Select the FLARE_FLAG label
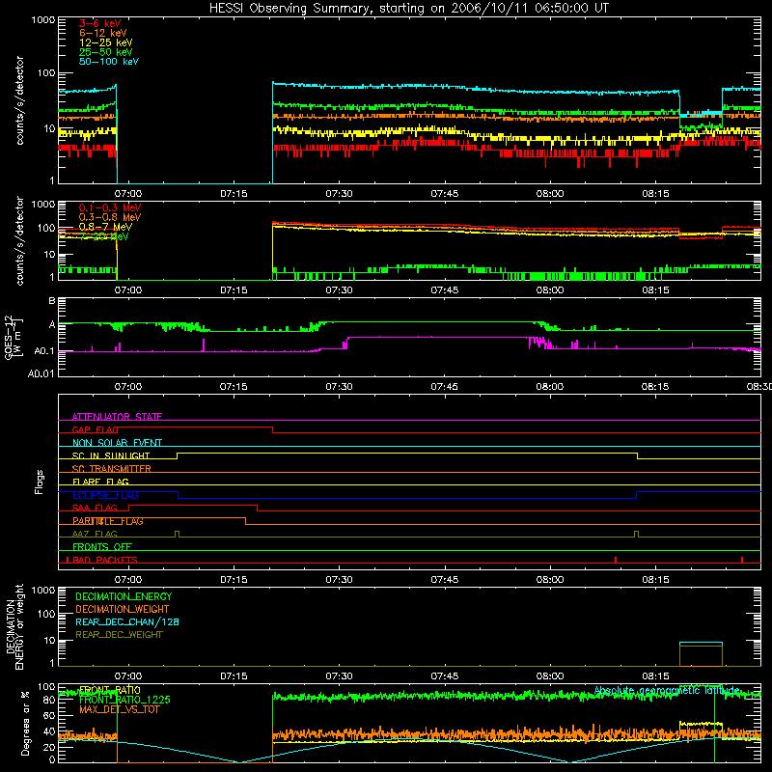Screen dimensions: 772x772 click(100, 482)
